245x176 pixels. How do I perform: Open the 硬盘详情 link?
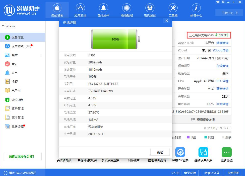(222, 89)
